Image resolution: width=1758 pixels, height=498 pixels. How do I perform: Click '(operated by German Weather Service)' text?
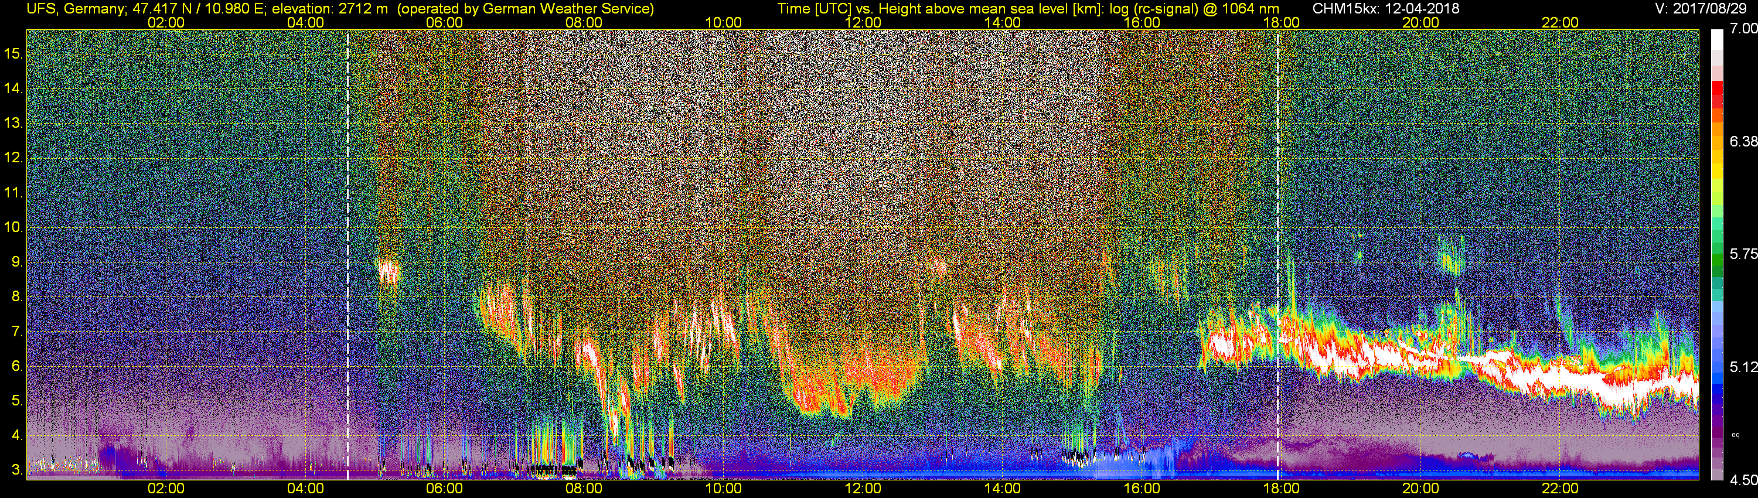pos(526,9)
